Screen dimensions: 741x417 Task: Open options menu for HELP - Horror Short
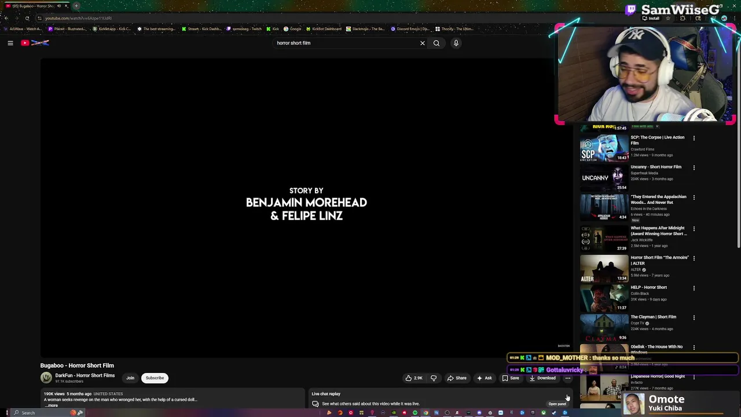click(x=694, y=288)
